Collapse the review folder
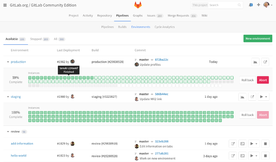 coord(8,132)
